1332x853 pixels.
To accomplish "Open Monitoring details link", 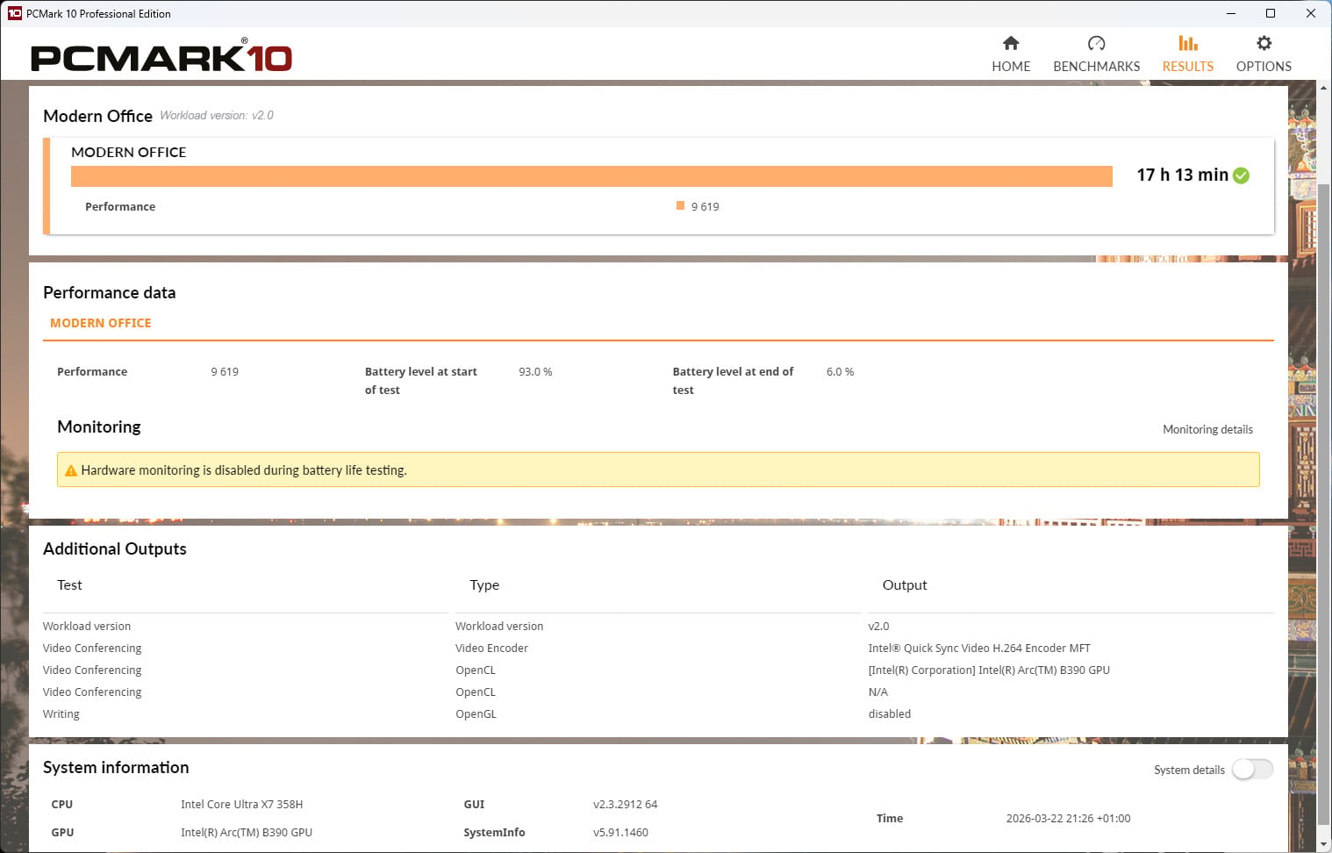I will click(1207, 429).
